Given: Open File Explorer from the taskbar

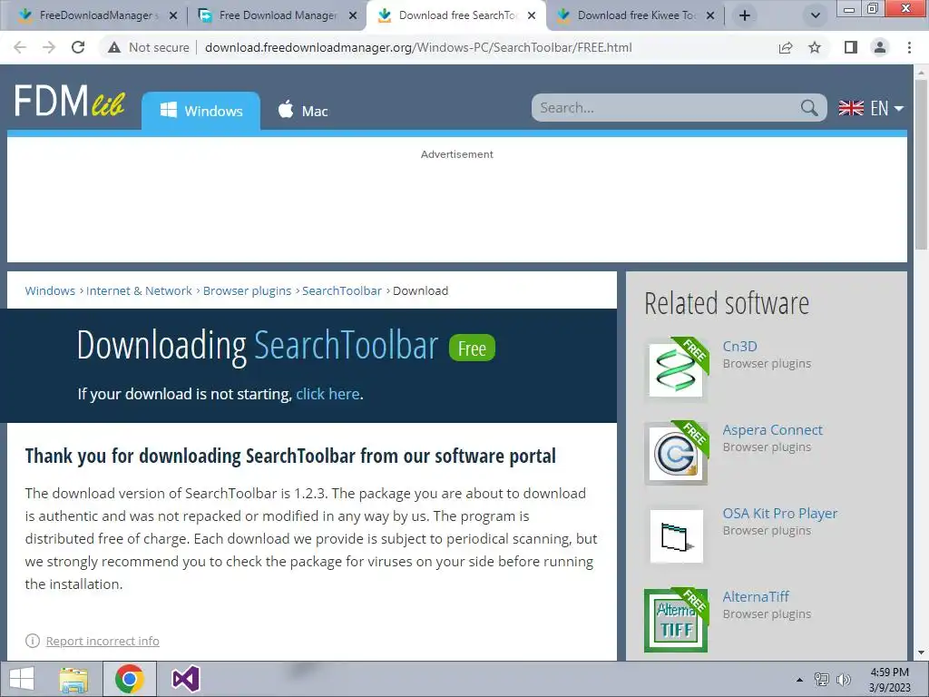Looking at the screenshot, I should 73,679.
